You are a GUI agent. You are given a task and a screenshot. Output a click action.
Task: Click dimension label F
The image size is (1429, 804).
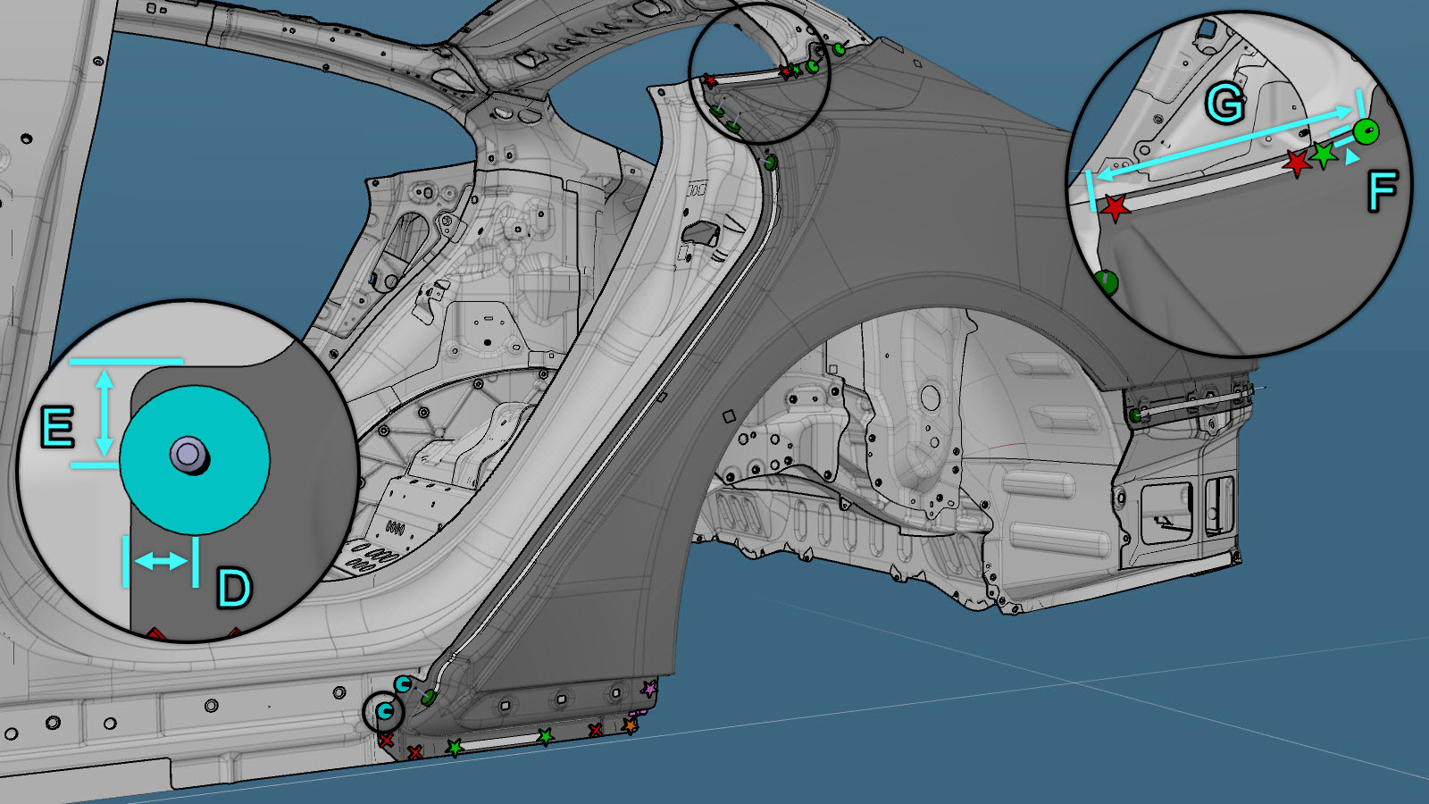pyautogui.click(x=1382, y=192)
